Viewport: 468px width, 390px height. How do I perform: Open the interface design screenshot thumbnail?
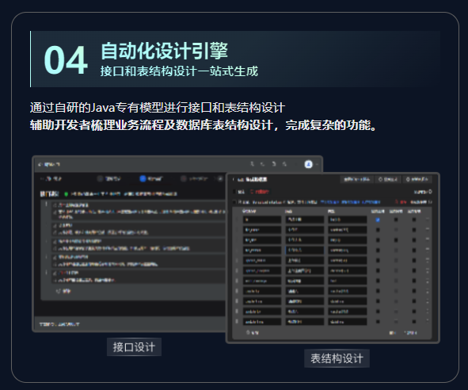[129, 243]
